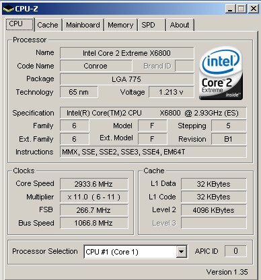
Task: Click the Instructions field listing MMX, SSE
Action: click(x=153, y=152)
